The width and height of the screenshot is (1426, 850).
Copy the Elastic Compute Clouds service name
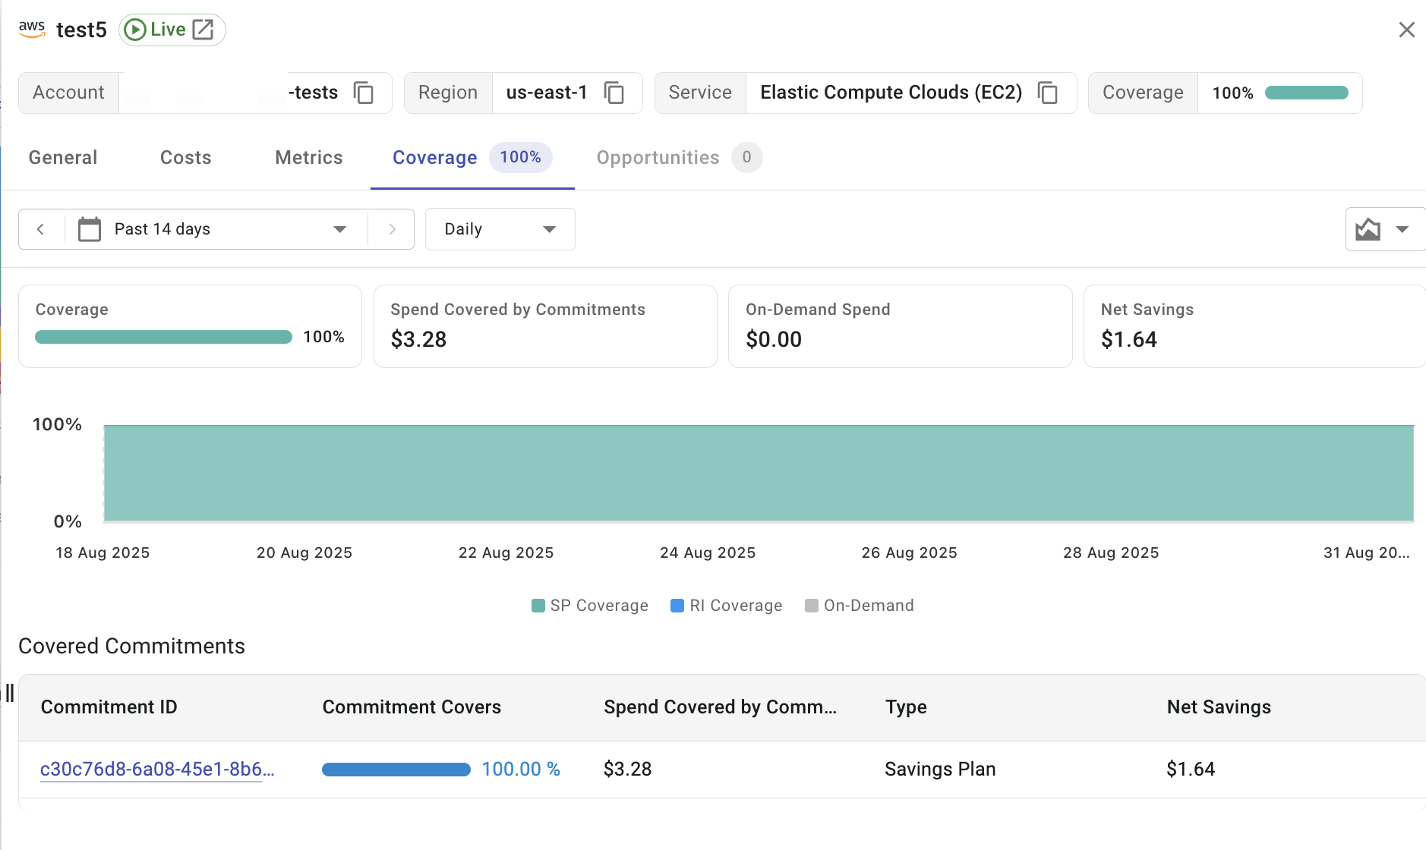tap(1048, 93)
